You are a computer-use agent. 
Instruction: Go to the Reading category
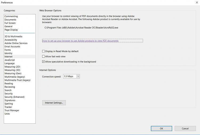9,83
